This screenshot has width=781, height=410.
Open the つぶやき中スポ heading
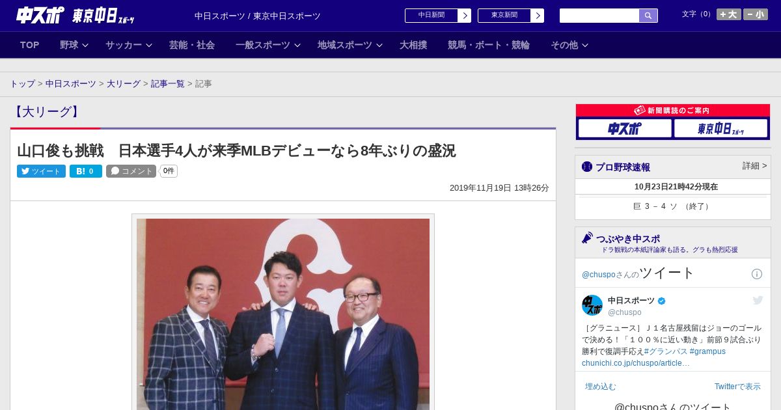pyautogui.click(x=628, y=239)
